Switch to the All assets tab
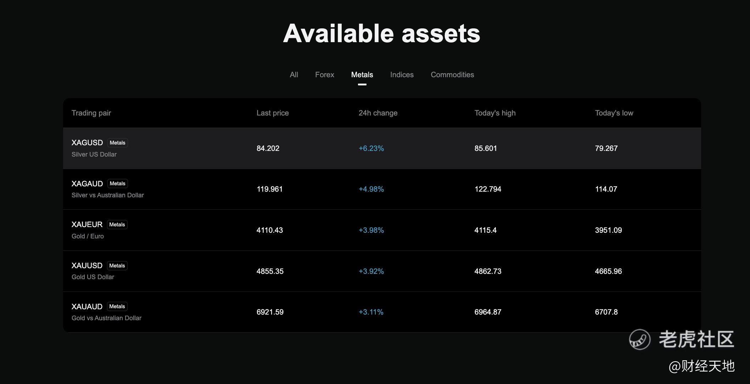The height and width of the screenshot is (384, 750). tap(294, 75)
